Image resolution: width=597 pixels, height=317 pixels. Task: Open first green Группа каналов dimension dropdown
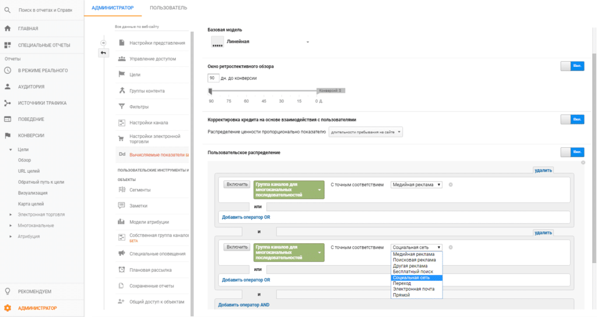click(x=289, y=190)
